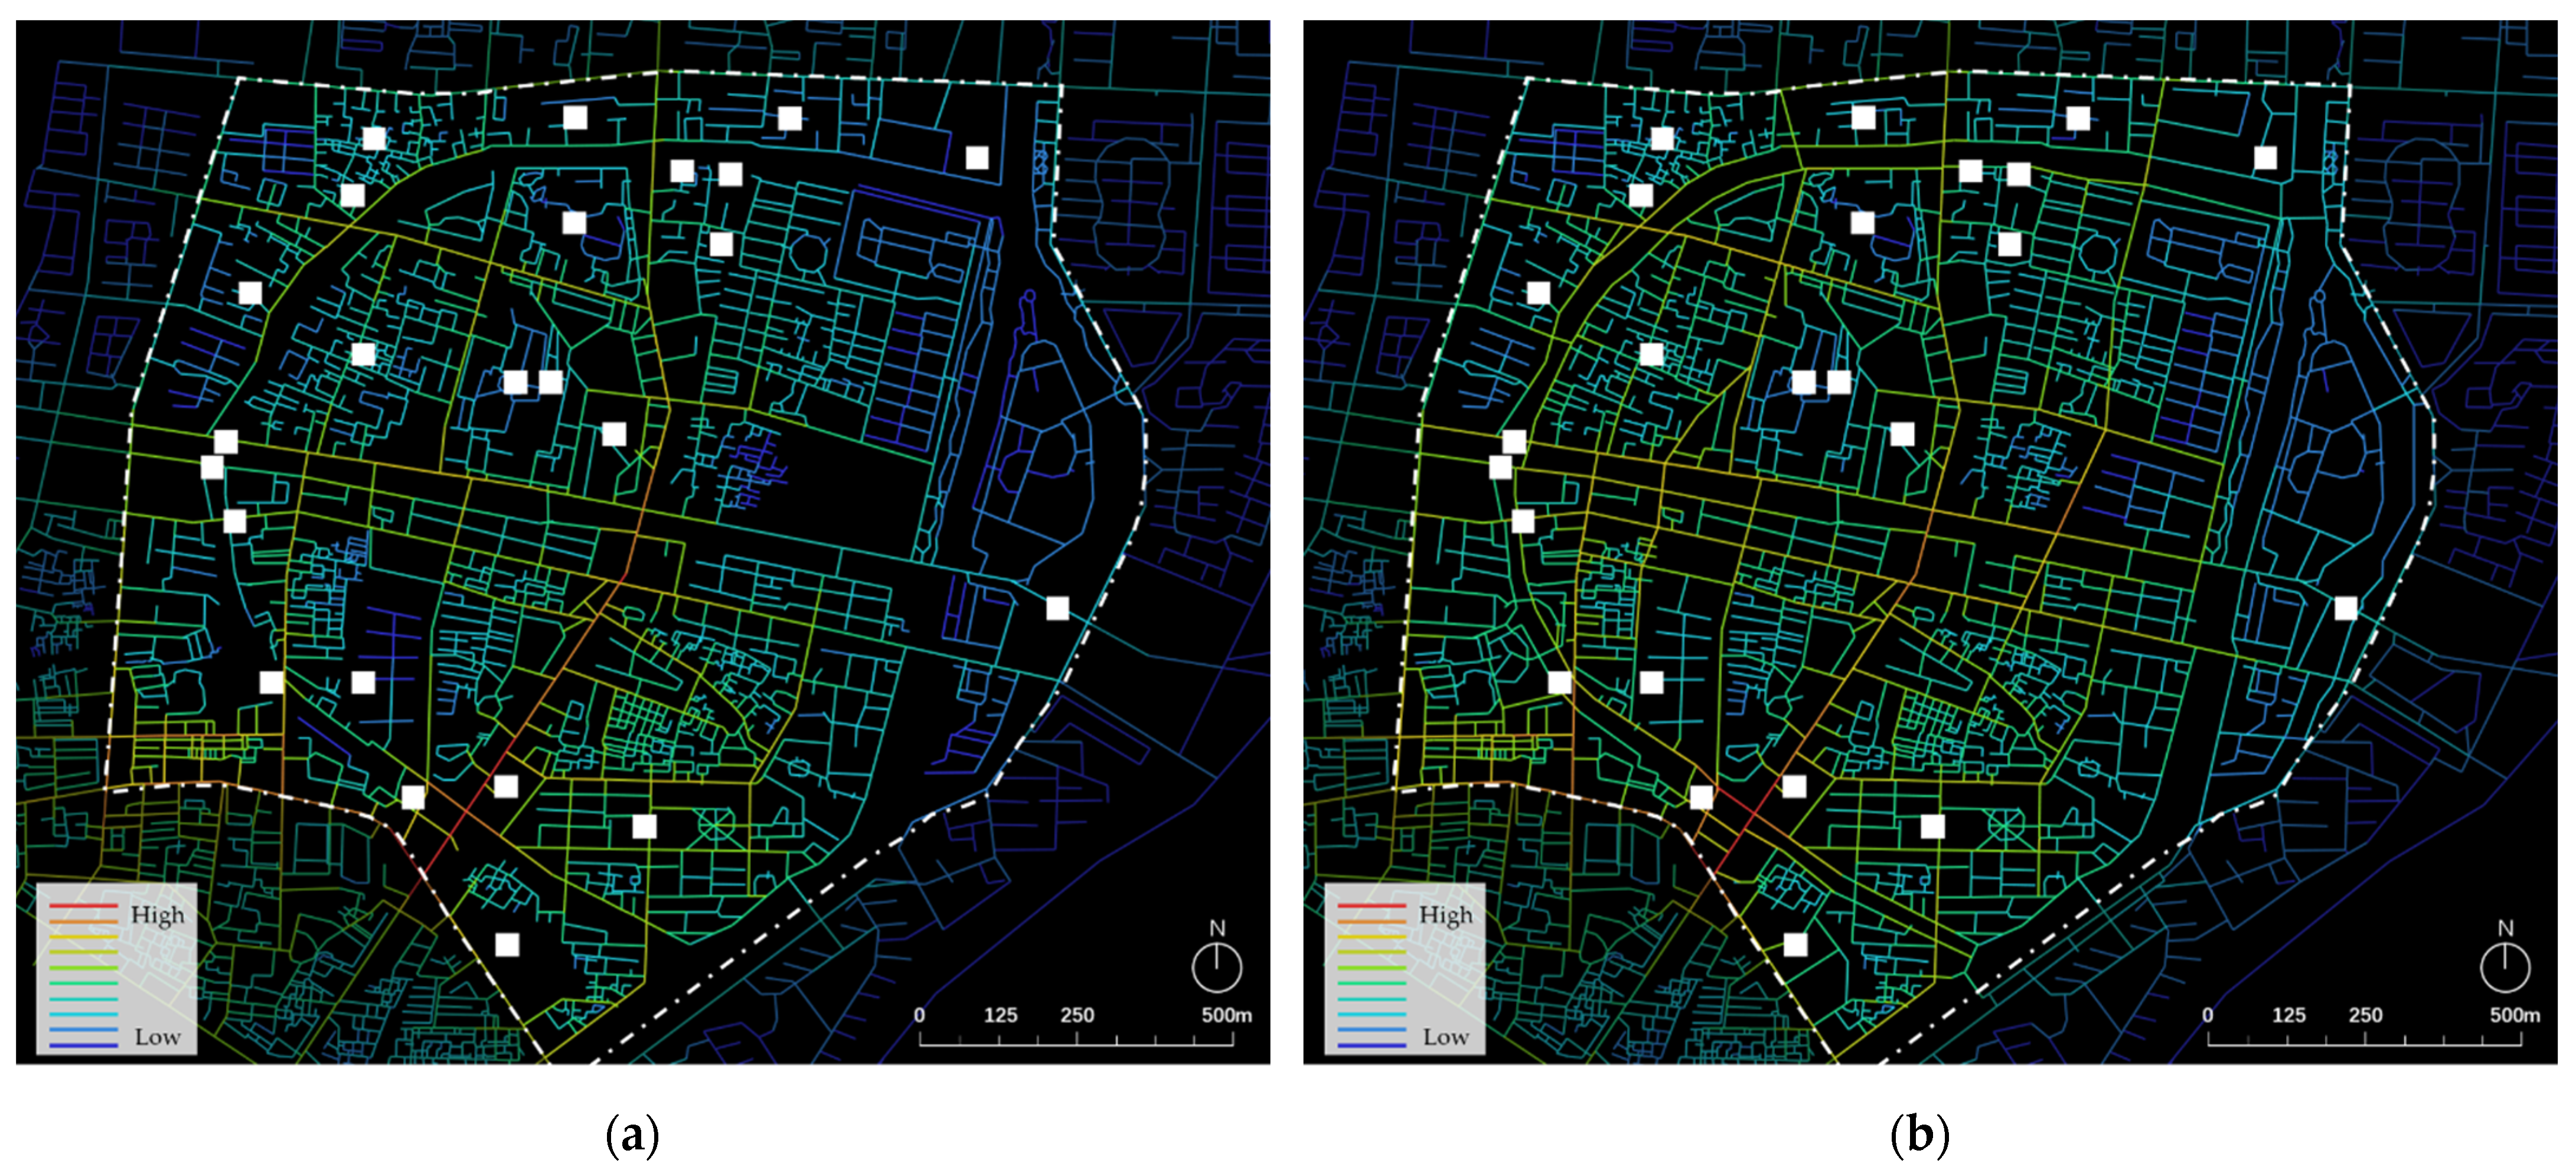Click the easternmost white square marker in map (b)
This screenshot has width=2576, height=1173.
point(2345,608)
